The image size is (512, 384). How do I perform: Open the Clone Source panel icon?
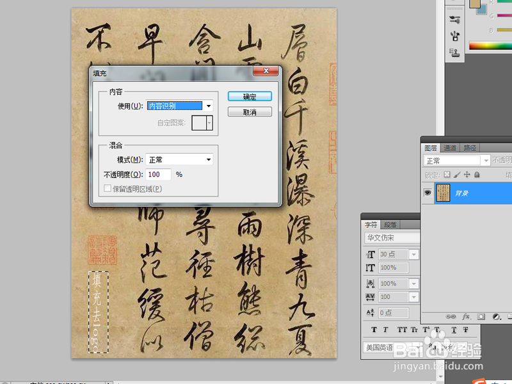click(x=454, y=52)
